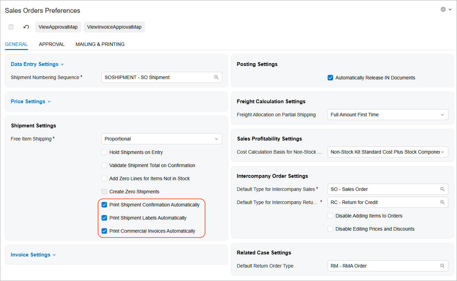The image size is (457, 281).
Task: Click the Default Return Order Type label
Action: pyautogui.click(x=265, y=266)
